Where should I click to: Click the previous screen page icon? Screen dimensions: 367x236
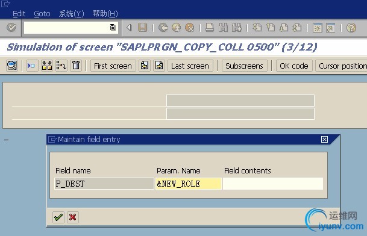(x=145, y=66)
